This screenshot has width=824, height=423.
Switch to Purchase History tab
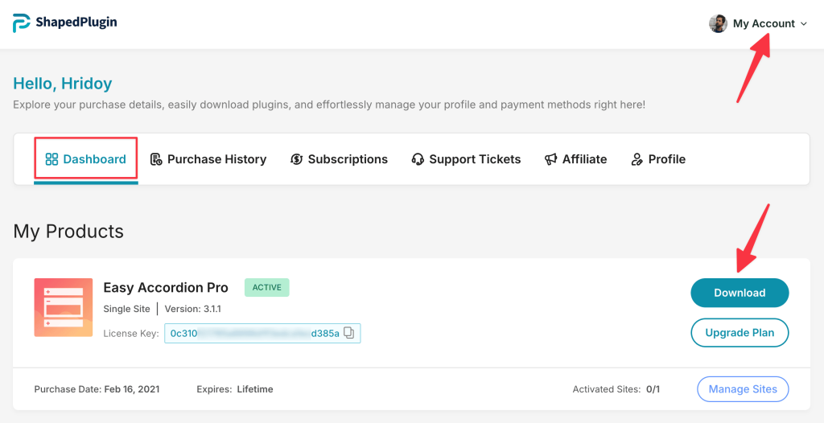[x=208, y=159]
